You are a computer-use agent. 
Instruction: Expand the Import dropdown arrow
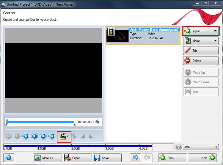tap(215, 31)
